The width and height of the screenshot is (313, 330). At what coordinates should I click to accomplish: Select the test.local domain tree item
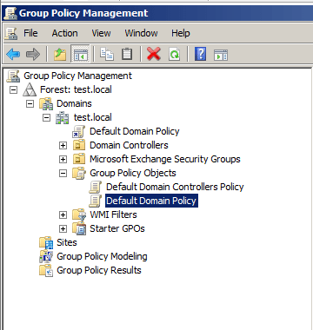92,117
